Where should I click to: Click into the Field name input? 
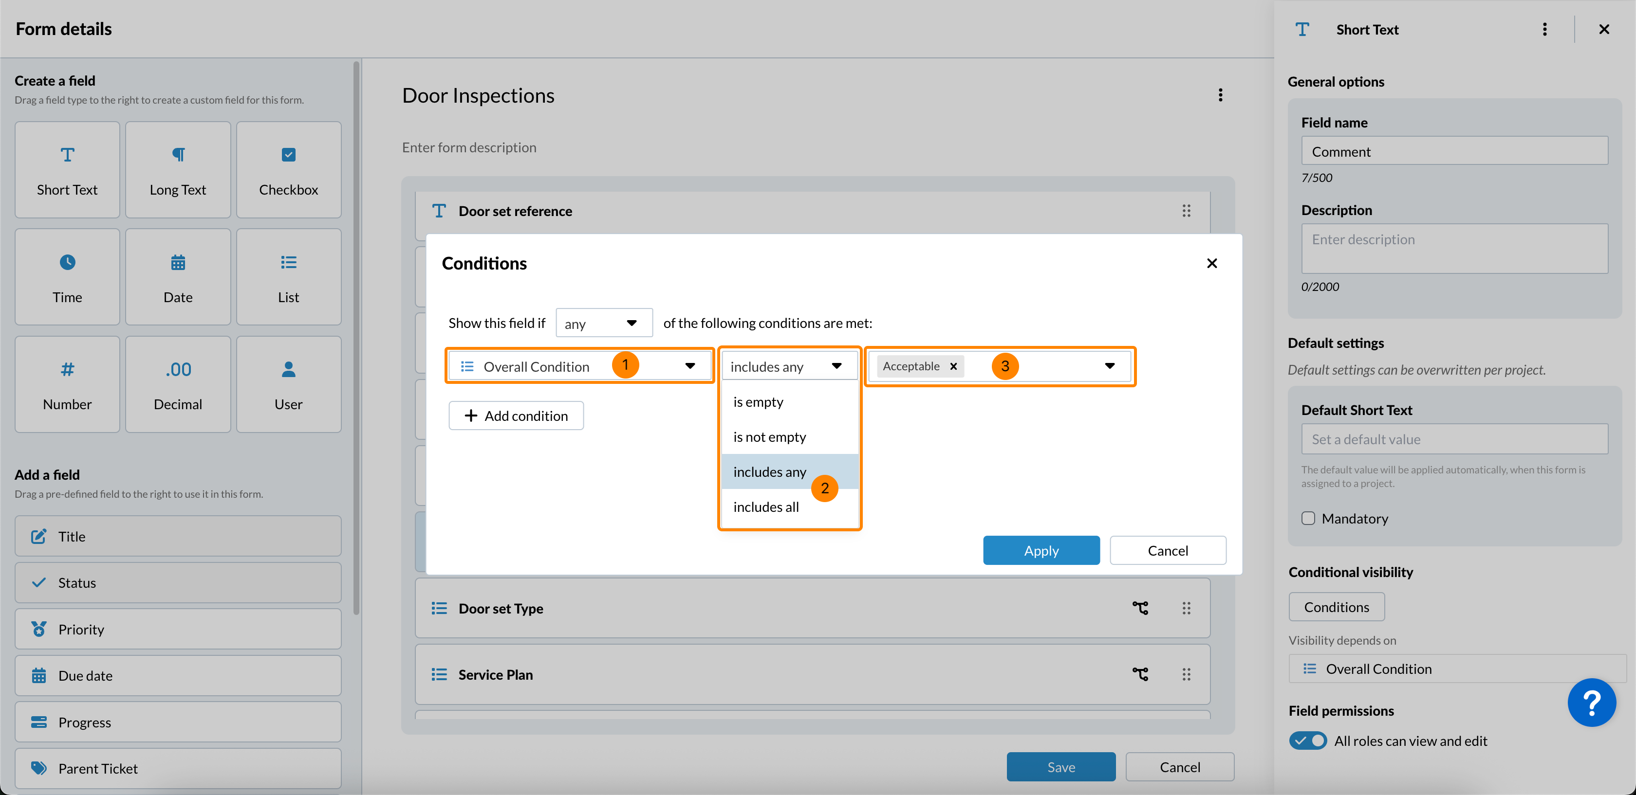tap(1454, 151)
